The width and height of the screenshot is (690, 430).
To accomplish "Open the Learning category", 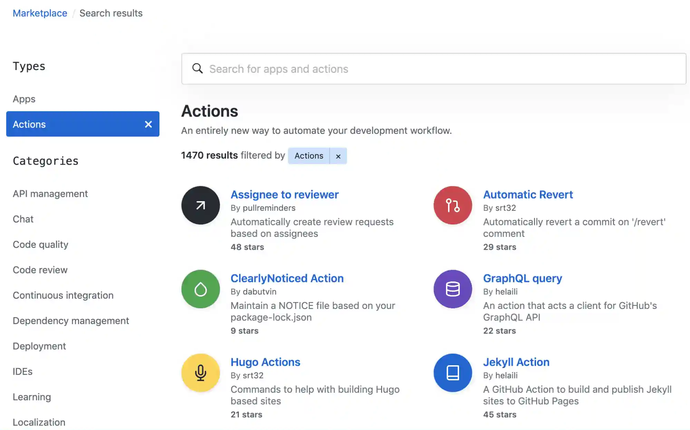I will coord(32,397).
